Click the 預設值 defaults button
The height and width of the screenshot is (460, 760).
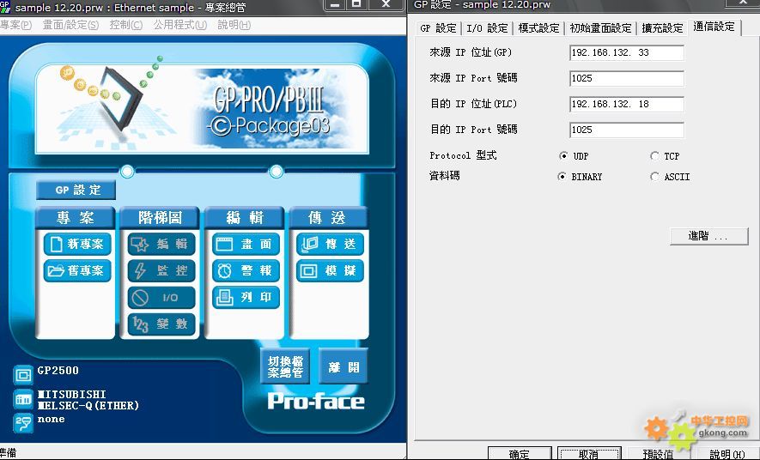click(x=658, y=453)
